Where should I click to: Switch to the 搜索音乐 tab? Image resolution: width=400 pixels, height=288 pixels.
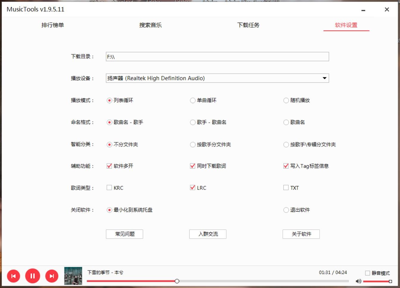[151, 25]
